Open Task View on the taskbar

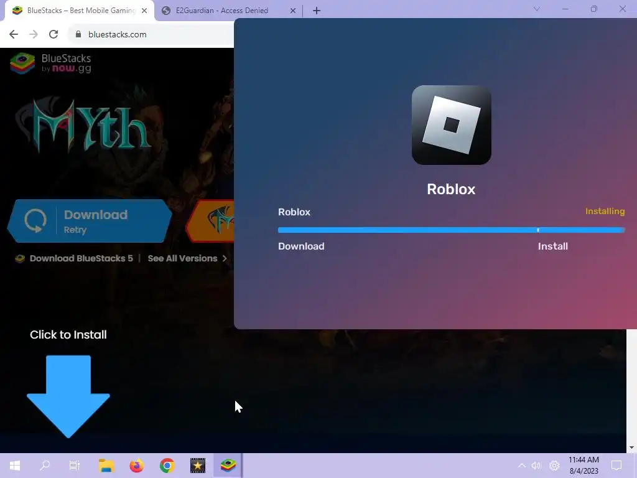coord(75,466)
